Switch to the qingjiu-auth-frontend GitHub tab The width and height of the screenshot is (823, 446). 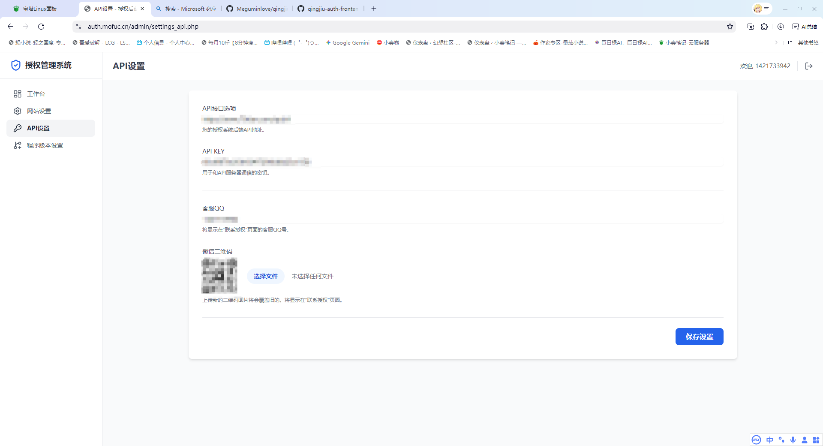pos(327,8)
